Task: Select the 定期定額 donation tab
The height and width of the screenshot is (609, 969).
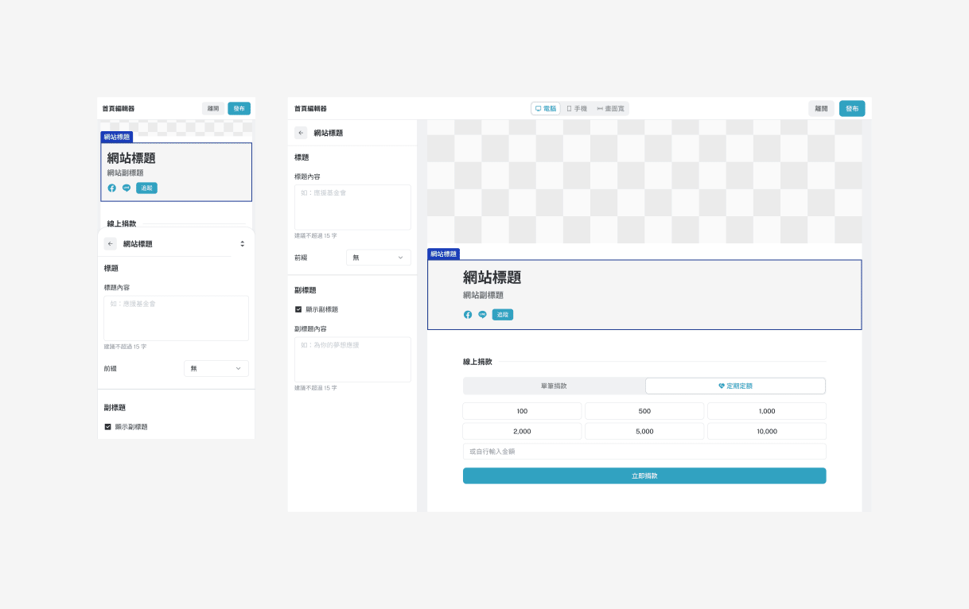Action: tap(735, 386)
